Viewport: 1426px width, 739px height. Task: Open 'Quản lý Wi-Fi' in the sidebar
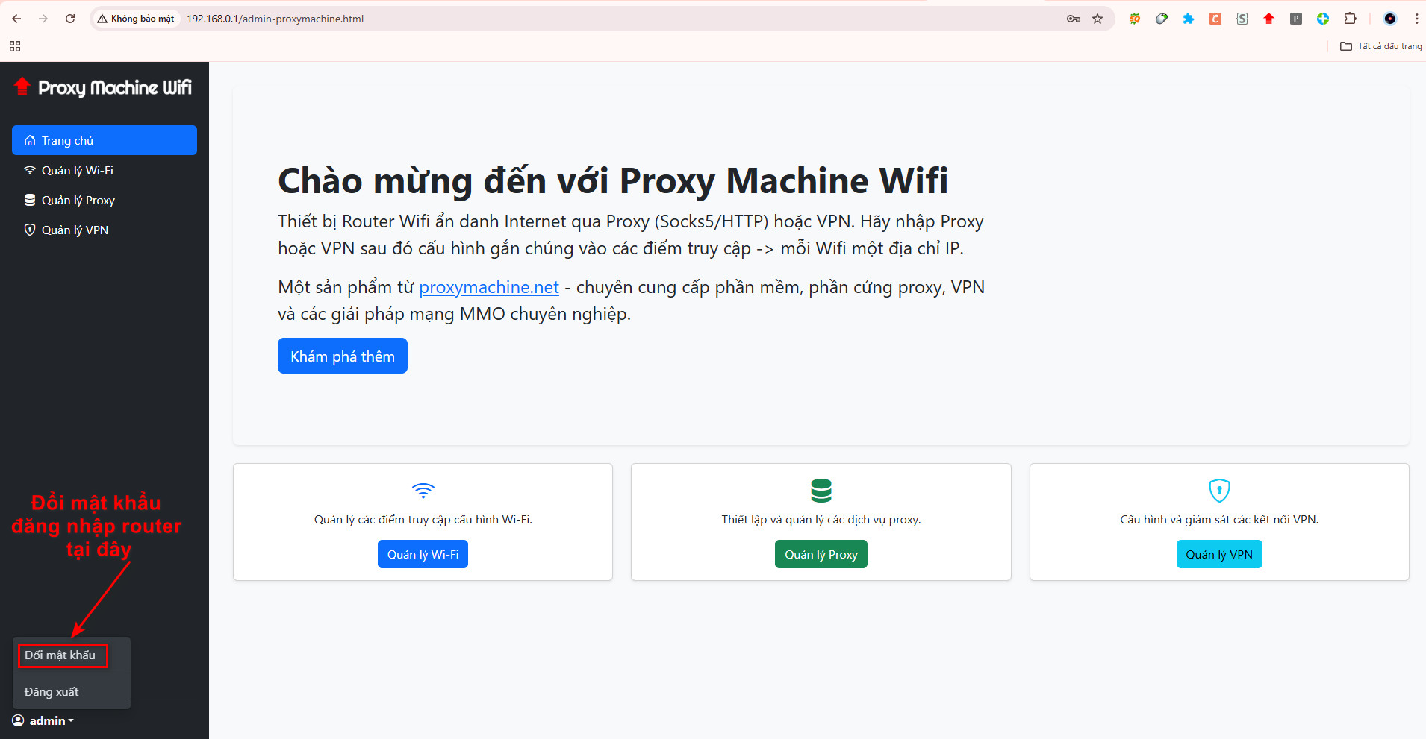click(x=105, y=170)
